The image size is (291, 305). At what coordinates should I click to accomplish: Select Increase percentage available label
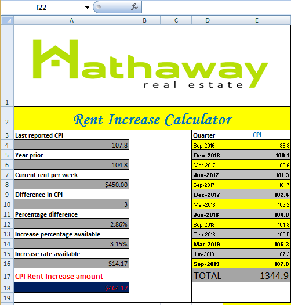[71, 234]
